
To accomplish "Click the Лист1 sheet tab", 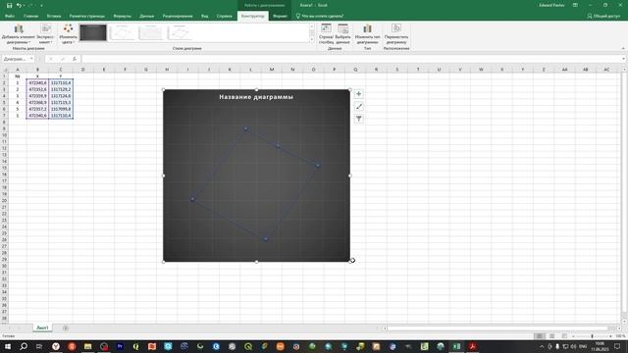I will (42, 328).
